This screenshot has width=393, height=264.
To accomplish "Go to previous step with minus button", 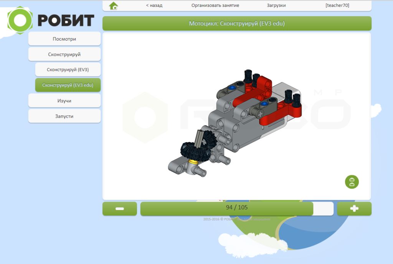I will tap(120, 209).
